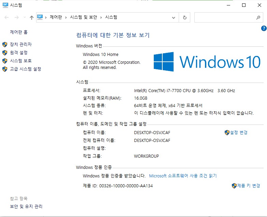267x217 pixels.
Task: Minimize the 시스템 window
Action: click(228, 5)
